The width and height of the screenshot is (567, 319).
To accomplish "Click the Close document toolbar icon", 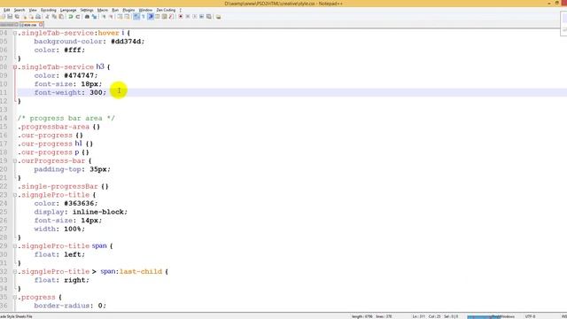I will (x=25, y=17).
